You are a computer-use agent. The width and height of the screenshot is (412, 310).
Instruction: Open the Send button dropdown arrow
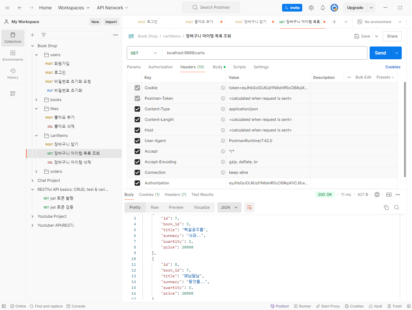coord(397,53)
